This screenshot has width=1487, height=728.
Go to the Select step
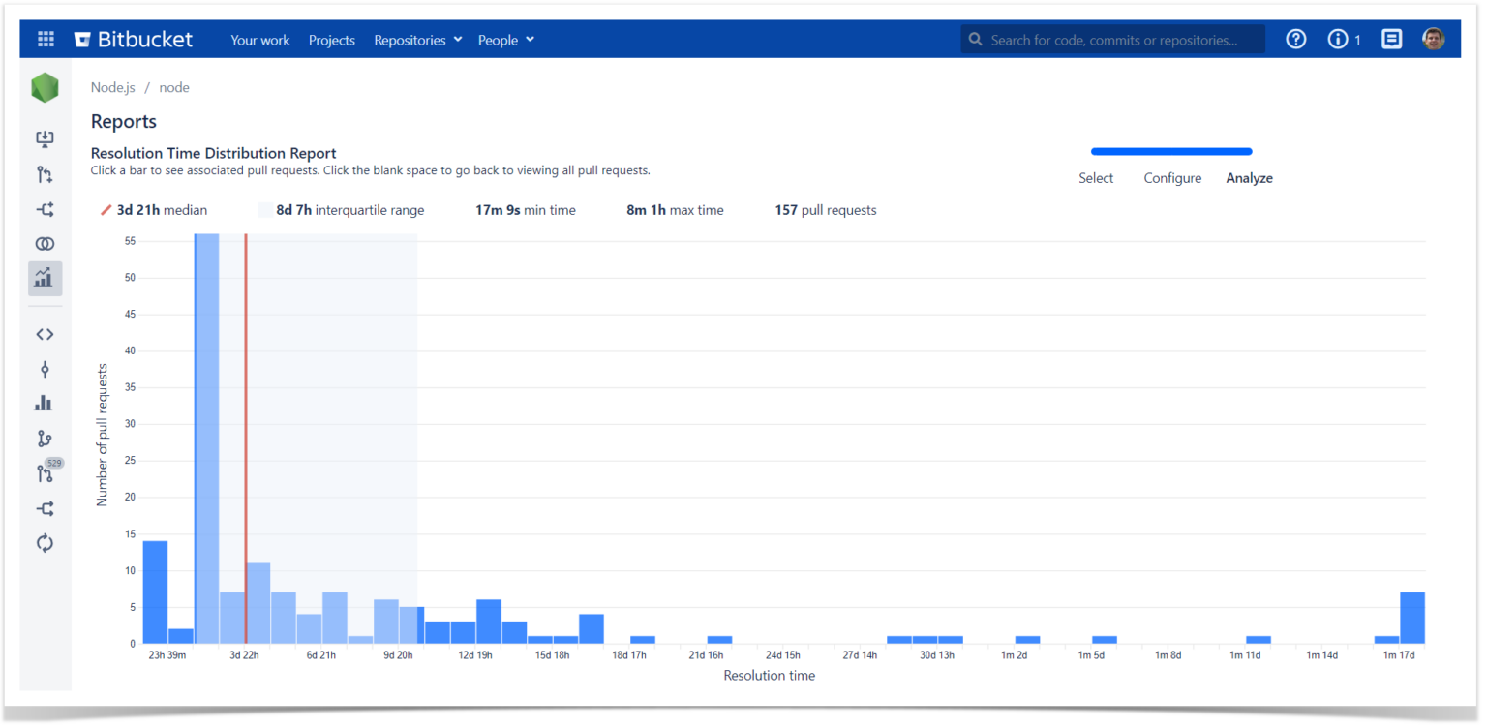(x=1095, y=178)
